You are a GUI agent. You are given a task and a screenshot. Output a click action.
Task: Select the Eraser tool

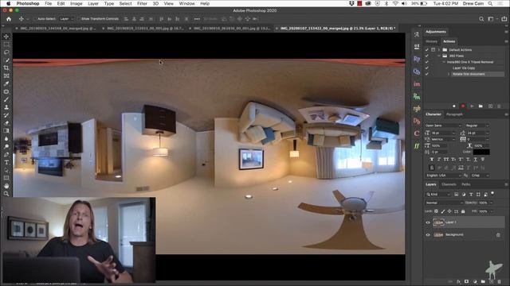point(6,123)
